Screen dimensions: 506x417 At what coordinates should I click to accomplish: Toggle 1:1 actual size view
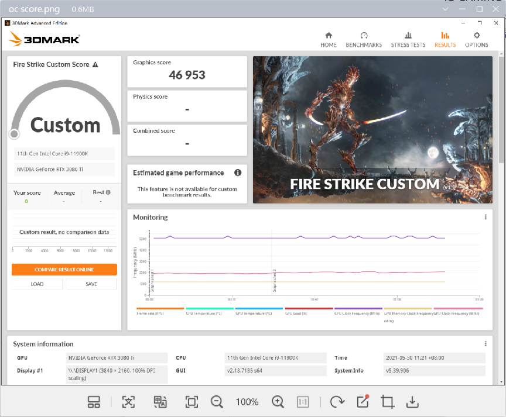coord(303,402)
